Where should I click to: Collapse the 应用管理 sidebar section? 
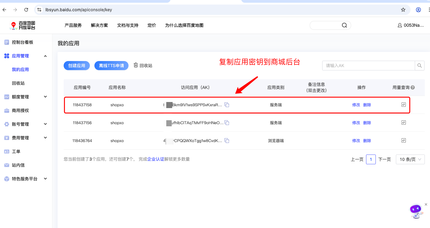[x=45, y=56]
